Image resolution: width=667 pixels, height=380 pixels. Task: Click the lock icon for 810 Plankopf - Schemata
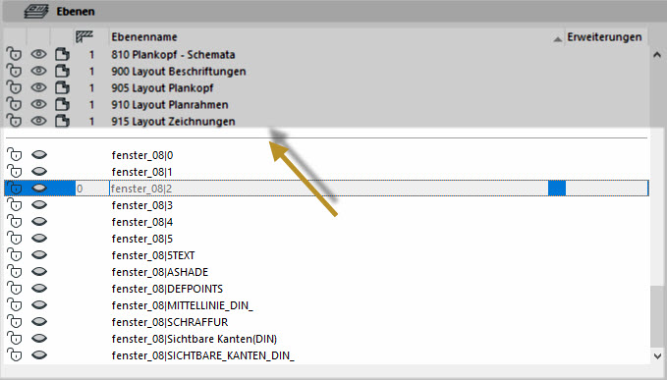(x=14, y=54)
